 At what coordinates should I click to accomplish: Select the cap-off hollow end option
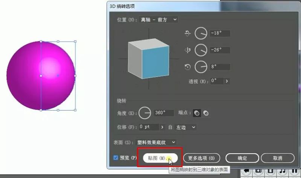[x=206, y=113]
